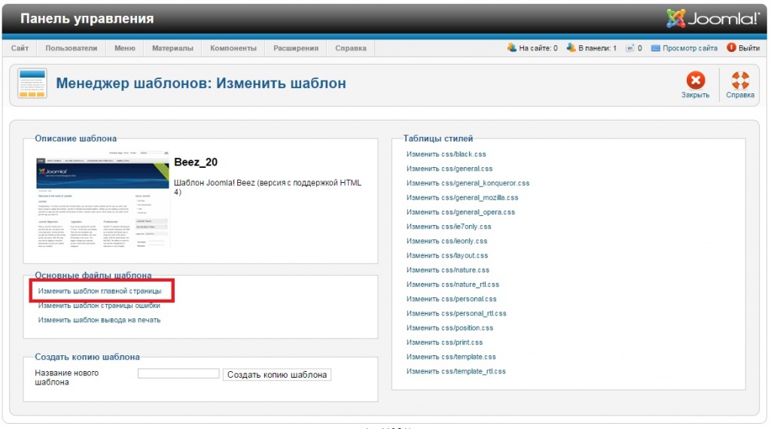Click the red Close icon in toolbar
This screenshot has width=771, height=429.
(x=695, y=80)
